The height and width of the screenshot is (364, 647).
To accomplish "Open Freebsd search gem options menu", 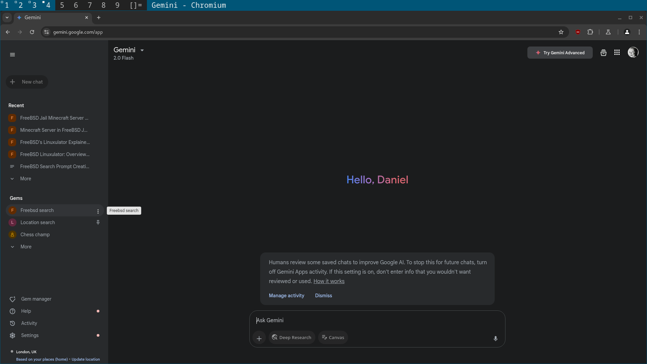I will tap(98, 211).
